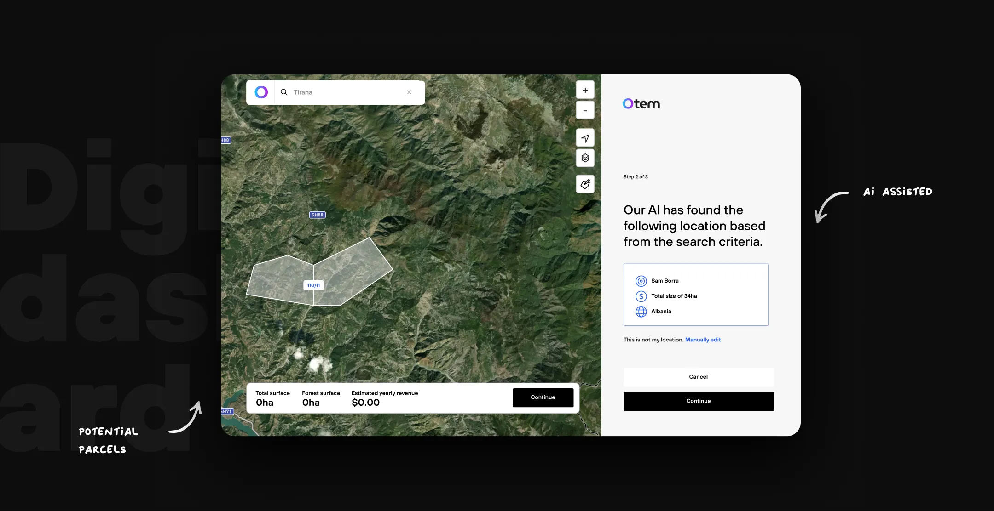Click the Cancel button

pos(699,377)
